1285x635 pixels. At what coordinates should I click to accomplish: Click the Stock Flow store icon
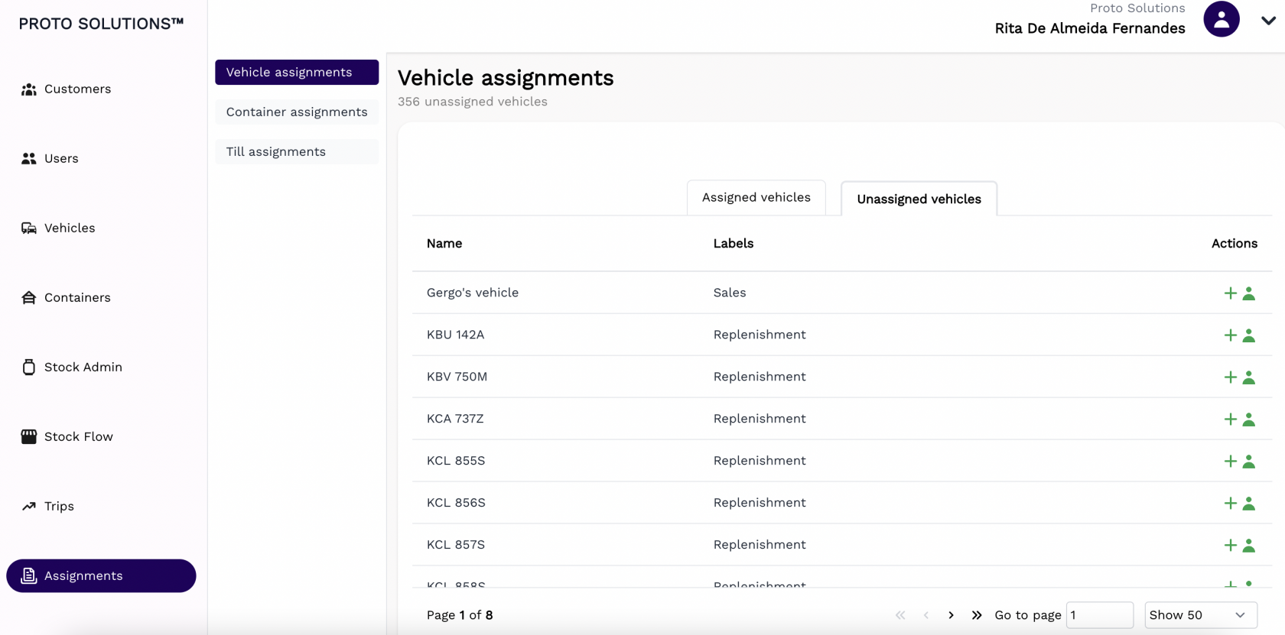(29, 437)
